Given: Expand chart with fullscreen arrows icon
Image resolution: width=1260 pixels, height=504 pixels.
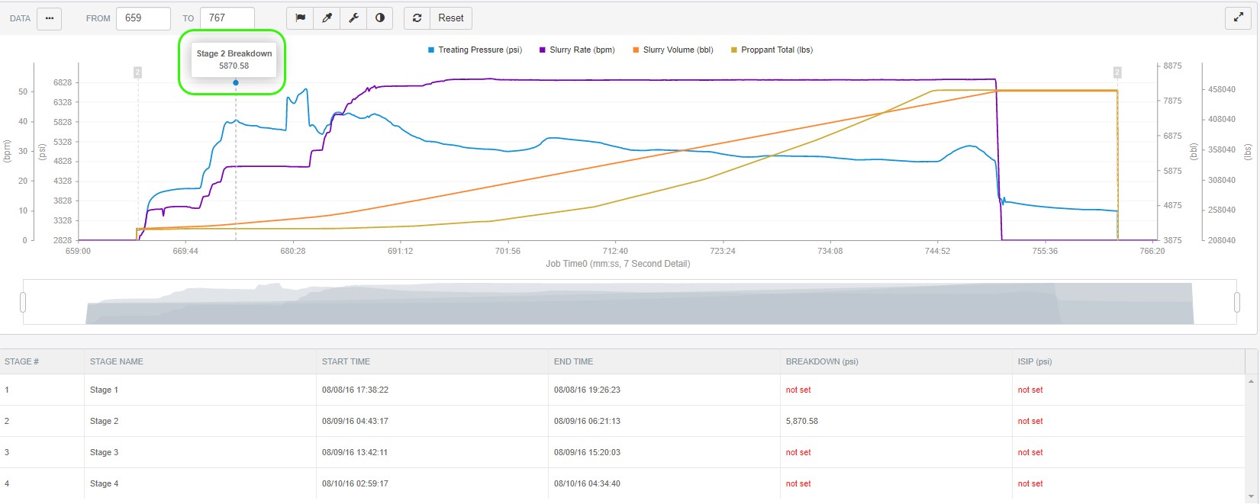Looking at the screenshot, I should 1238,18.
